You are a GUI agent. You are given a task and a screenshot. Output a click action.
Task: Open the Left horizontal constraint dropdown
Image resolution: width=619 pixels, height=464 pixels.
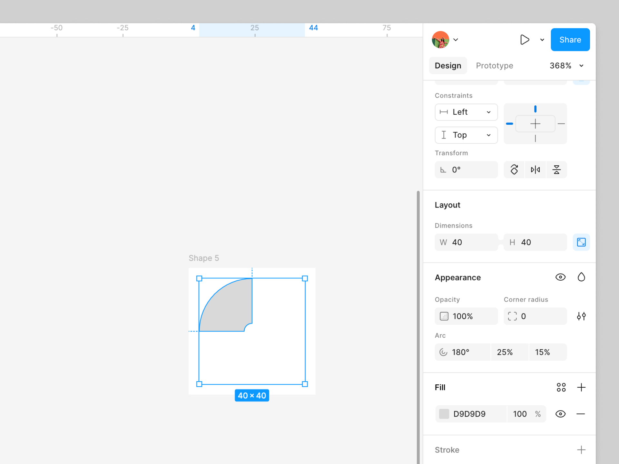[466, 112]
